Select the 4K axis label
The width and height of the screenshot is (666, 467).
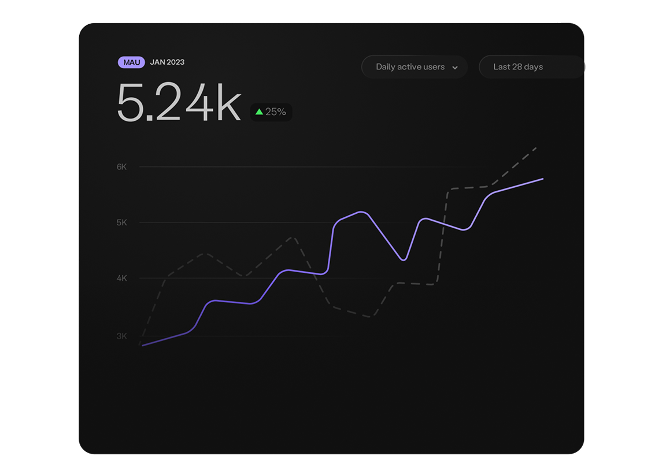point(121,278)
